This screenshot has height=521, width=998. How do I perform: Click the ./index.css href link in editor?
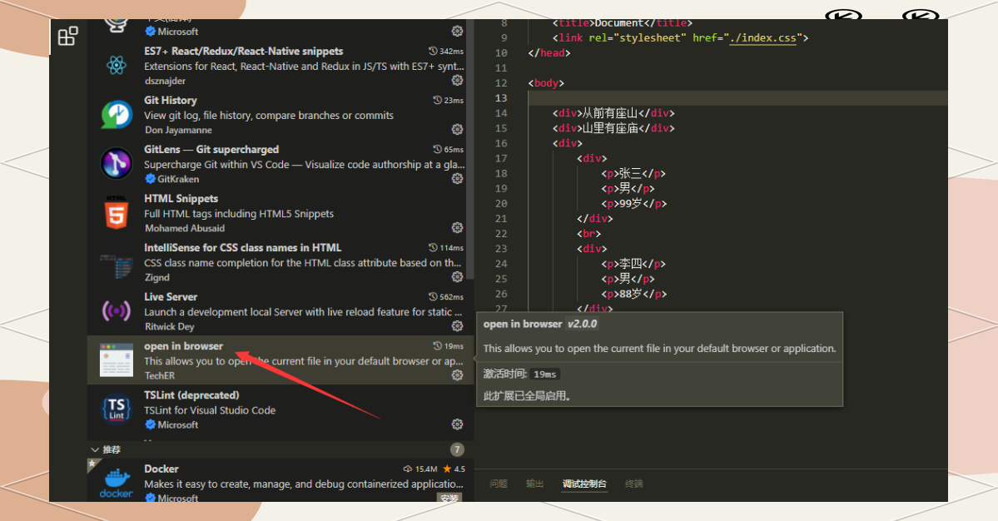(762, 37)
